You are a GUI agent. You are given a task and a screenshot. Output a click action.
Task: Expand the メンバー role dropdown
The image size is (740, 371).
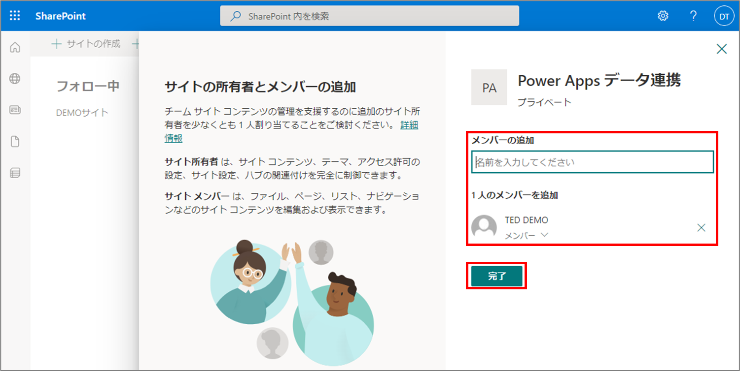pos(527,236)
